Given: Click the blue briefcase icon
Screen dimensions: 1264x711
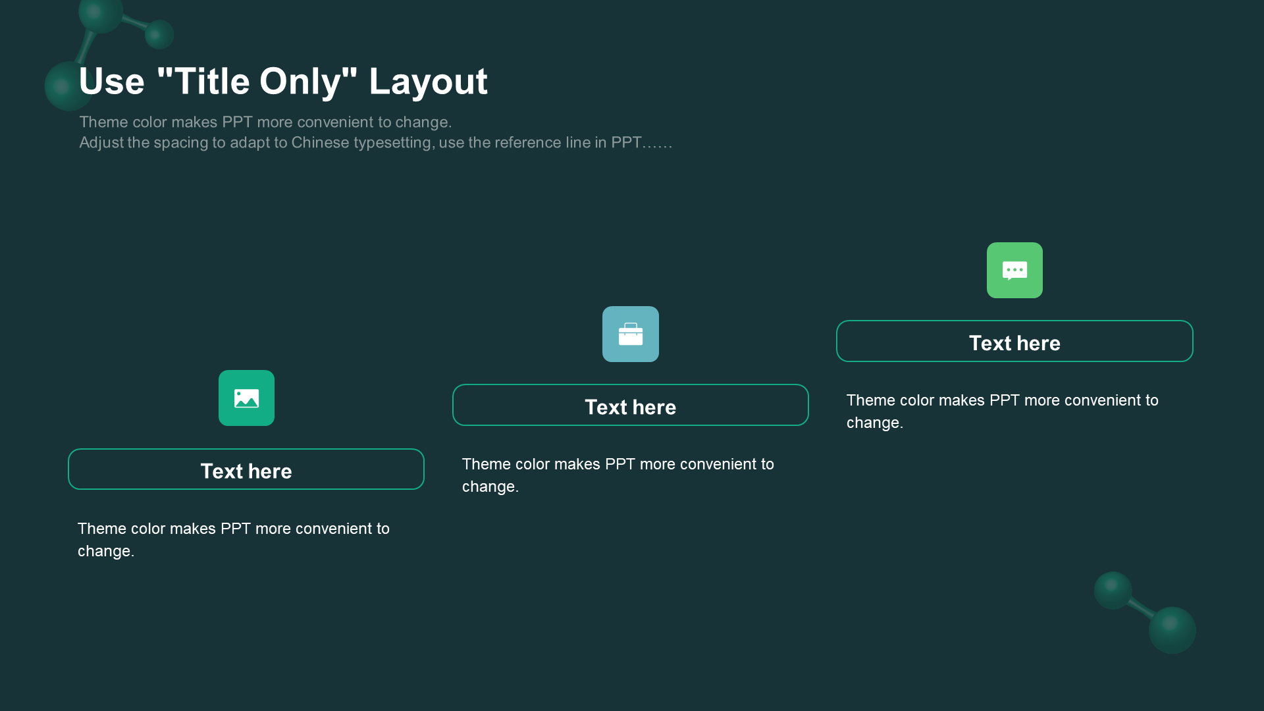Looking at the screenshot, I should 631,334.
